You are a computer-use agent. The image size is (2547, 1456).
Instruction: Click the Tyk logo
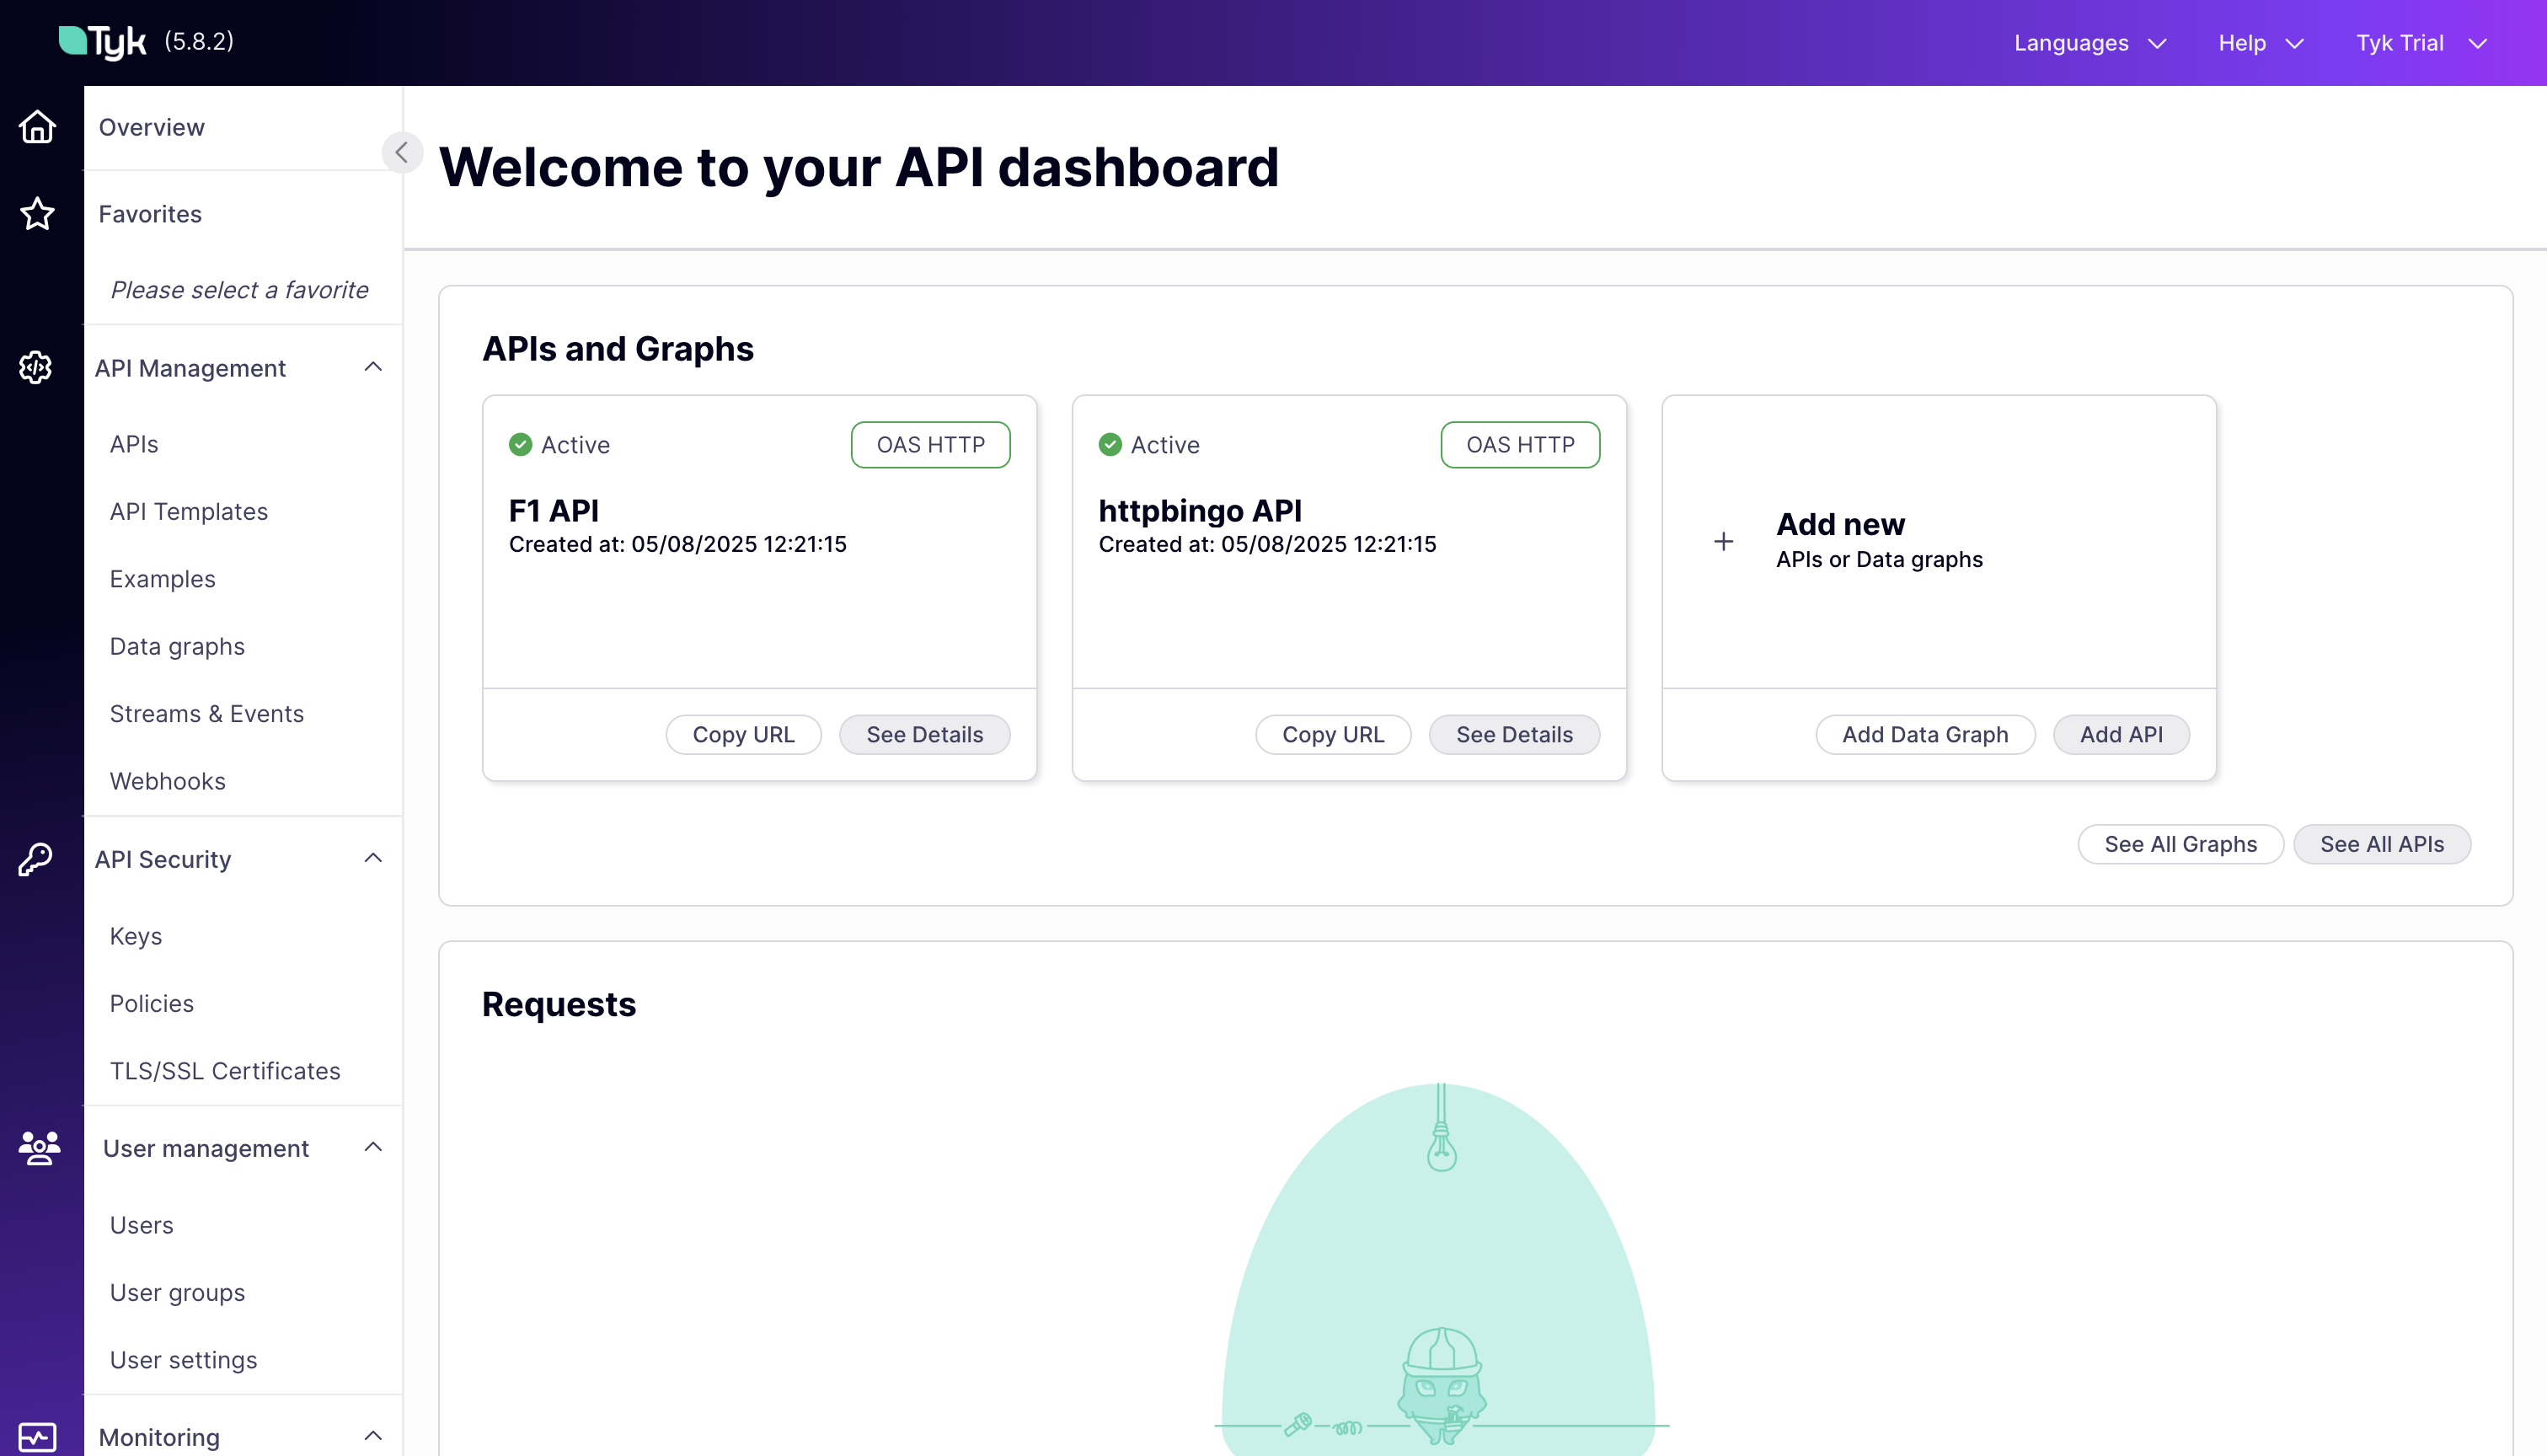(x=103, y=42)
